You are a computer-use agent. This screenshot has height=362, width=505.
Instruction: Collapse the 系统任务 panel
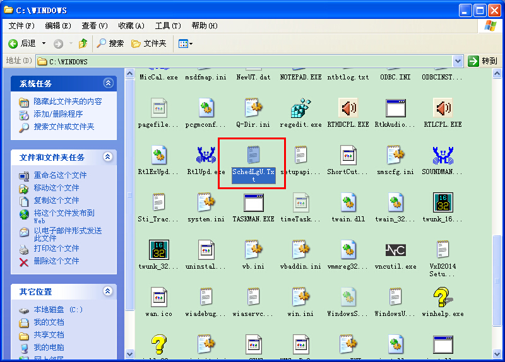(x=108, y=83)
